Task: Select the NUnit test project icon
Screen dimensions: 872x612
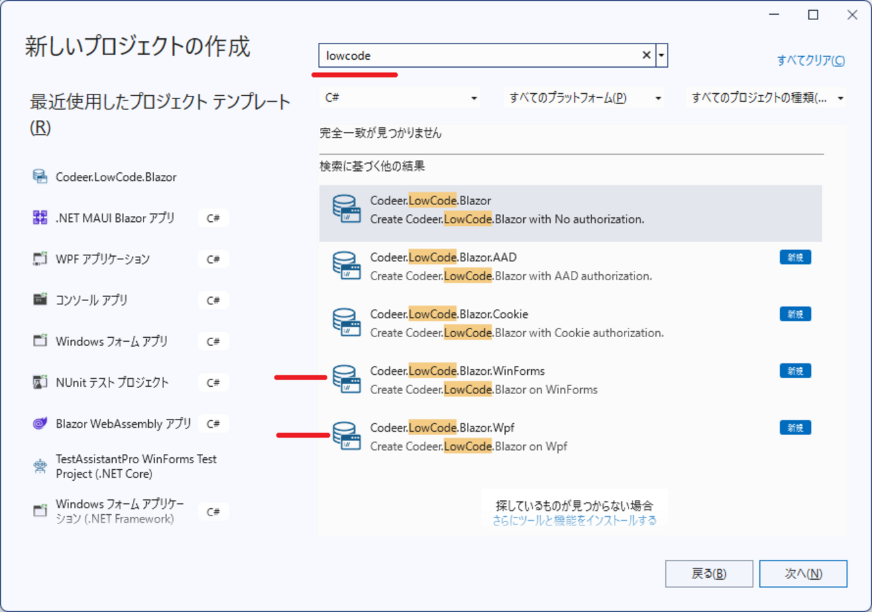Action: tap(40, 382)
